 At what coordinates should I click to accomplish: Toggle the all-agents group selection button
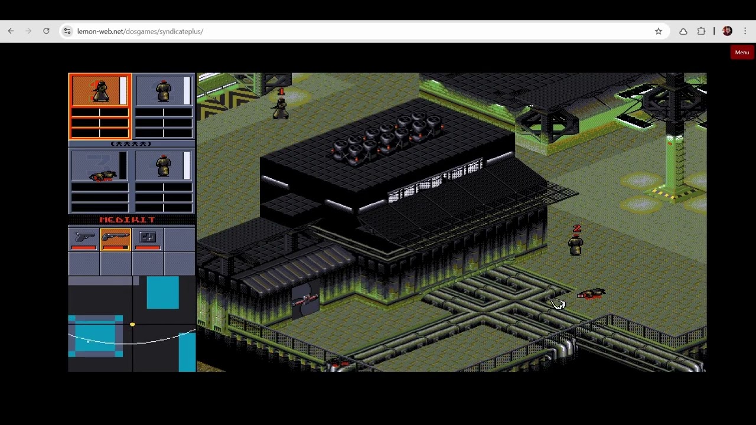[131, 144]
